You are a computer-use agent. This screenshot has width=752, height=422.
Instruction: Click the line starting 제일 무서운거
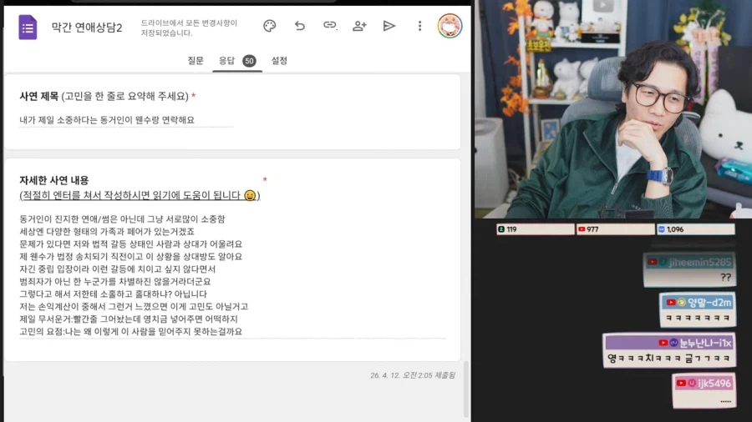[x=128, y=319]
